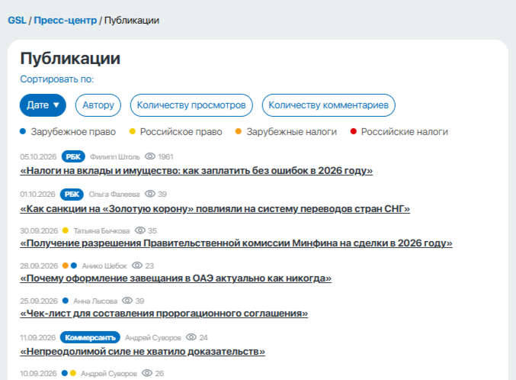Click author name Анико Шебок

coord(104,266)
